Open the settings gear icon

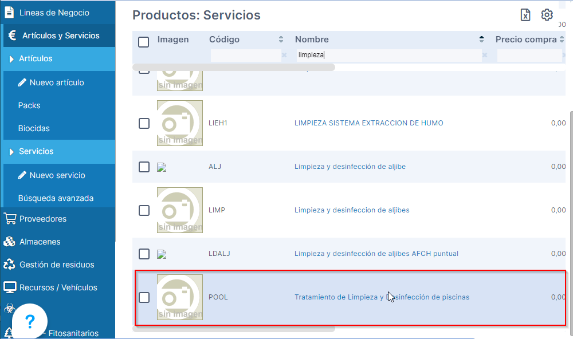click(547, 15)
